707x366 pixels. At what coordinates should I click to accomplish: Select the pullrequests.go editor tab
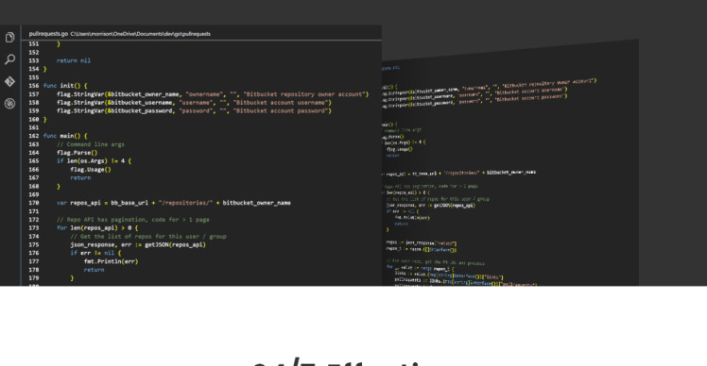click(48, 34)
